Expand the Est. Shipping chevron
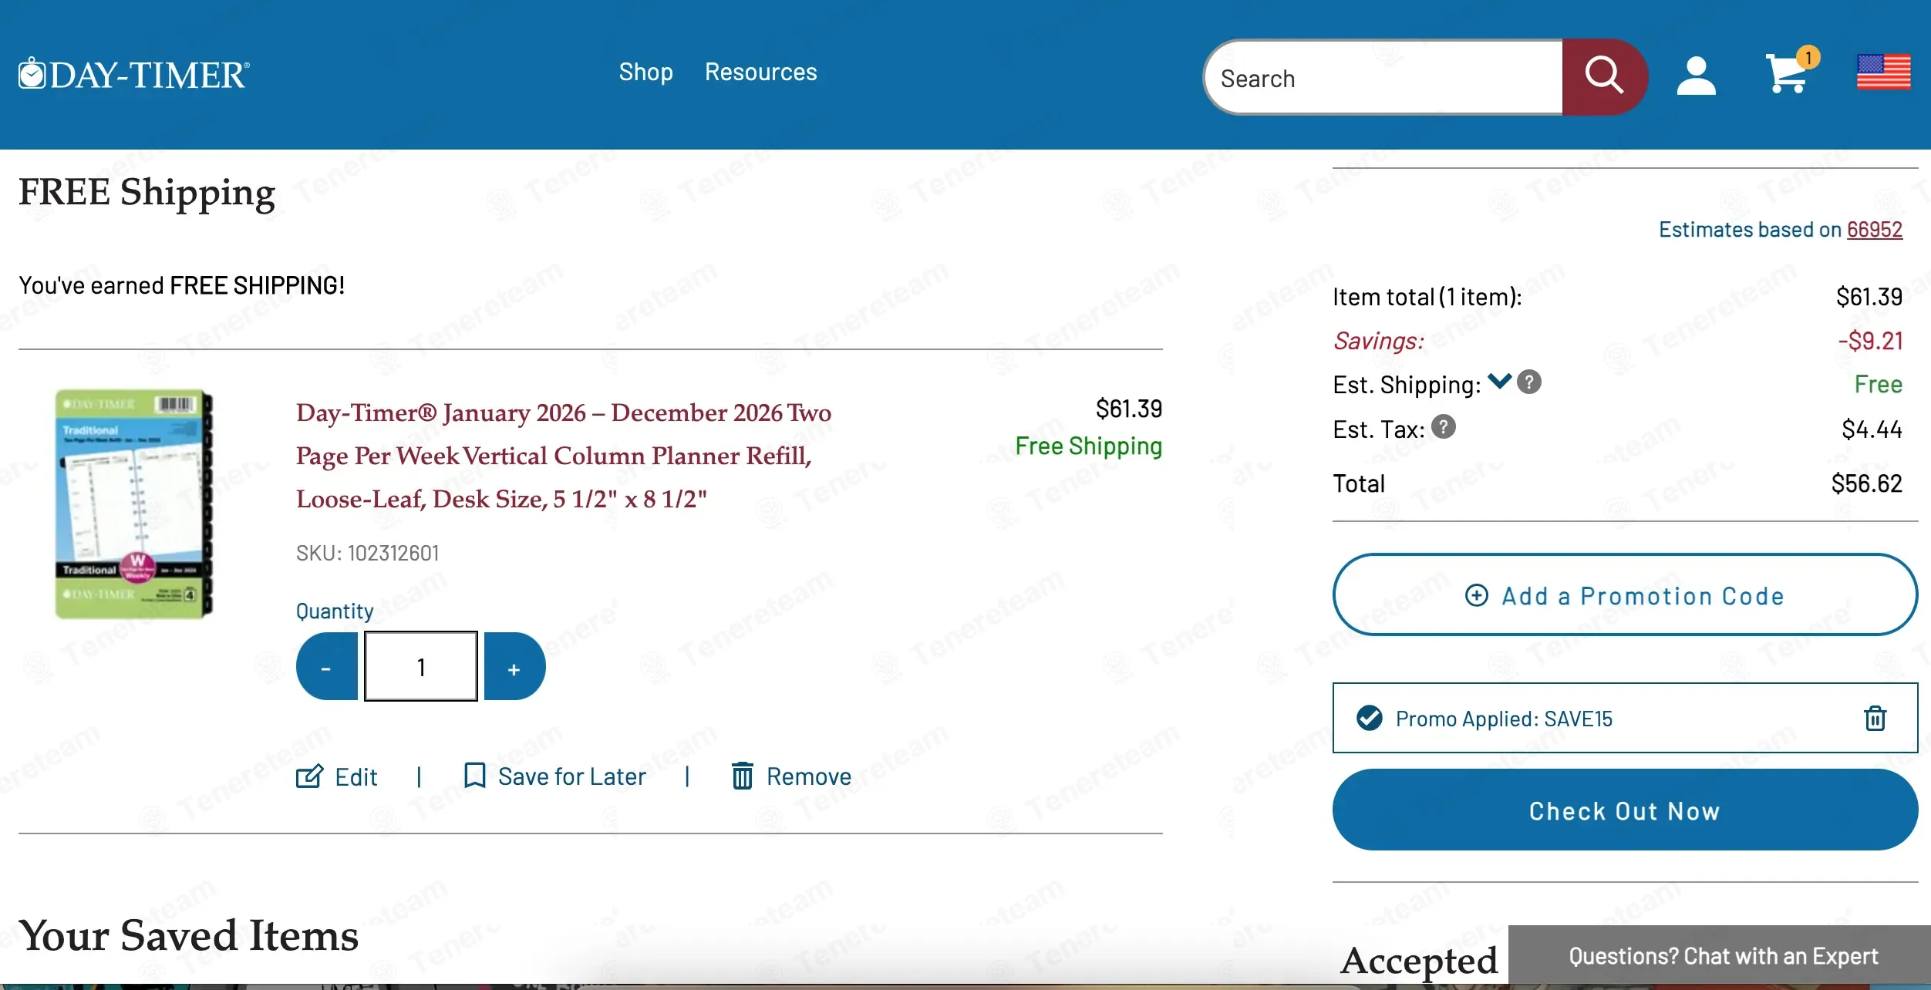The height and width of the screenshot is (990, 1931). coord(1499,381)
